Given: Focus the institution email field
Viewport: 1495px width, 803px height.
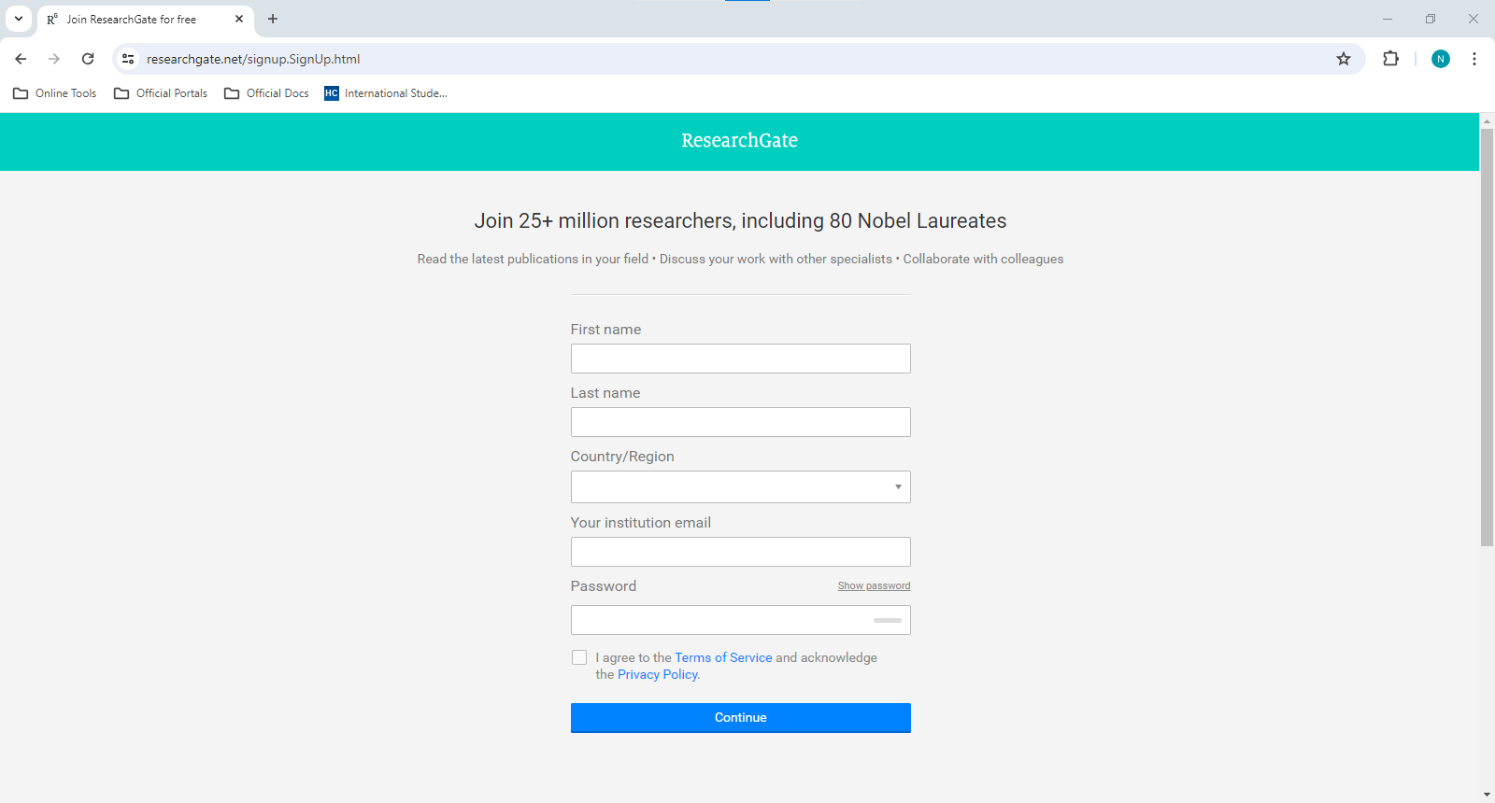Looking at the screenshot, I should (741, 552).
